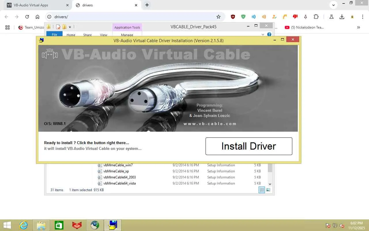
Task: Bookmark this page with the star icon
Action: tap(219, 17)
